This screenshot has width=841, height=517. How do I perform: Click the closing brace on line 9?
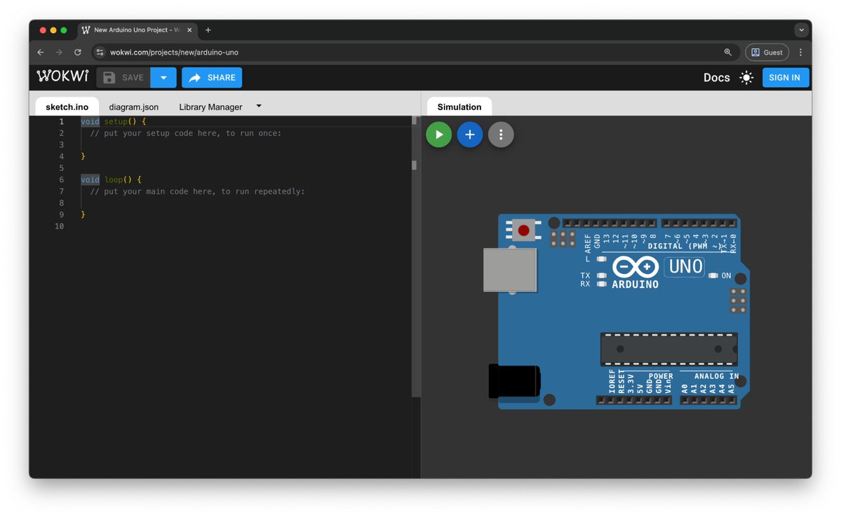pyautogui.click(x=83, y=214)
